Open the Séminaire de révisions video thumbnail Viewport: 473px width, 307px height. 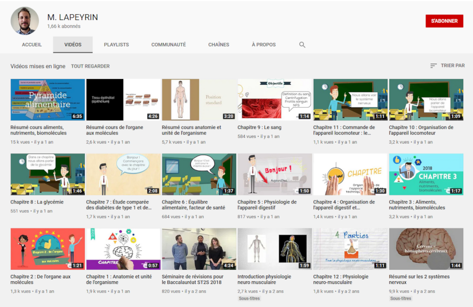(199, 249)
